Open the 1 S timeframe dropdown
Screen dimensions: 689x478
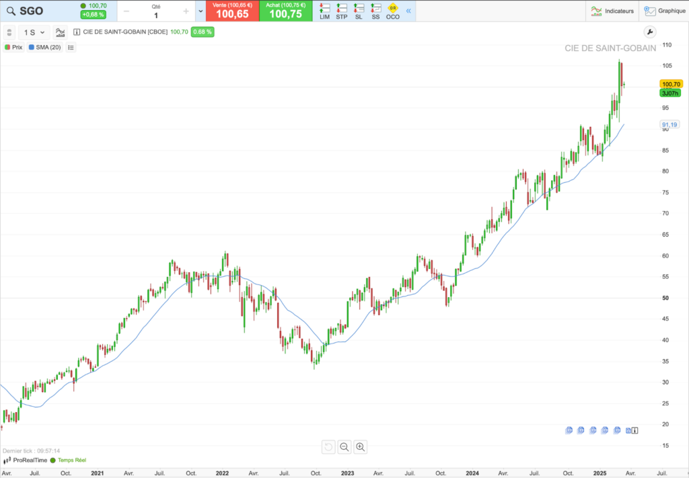[x=34, y=32]
